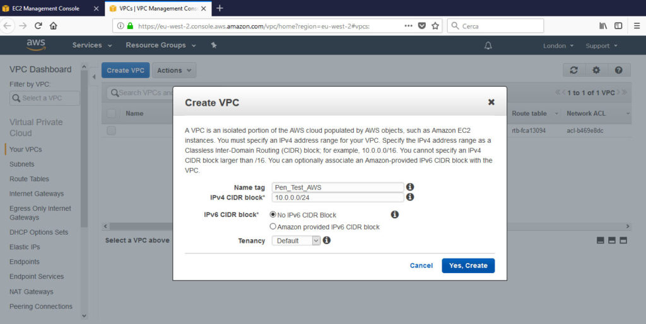
Task: Bookmark page with the star icon
Action: tap(435, 26)
